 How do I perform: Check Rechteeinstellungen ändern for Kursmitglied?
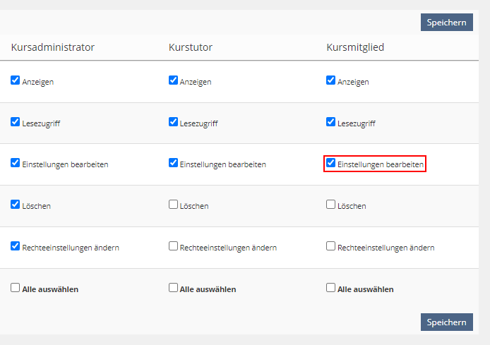click(x=330, y=246)
